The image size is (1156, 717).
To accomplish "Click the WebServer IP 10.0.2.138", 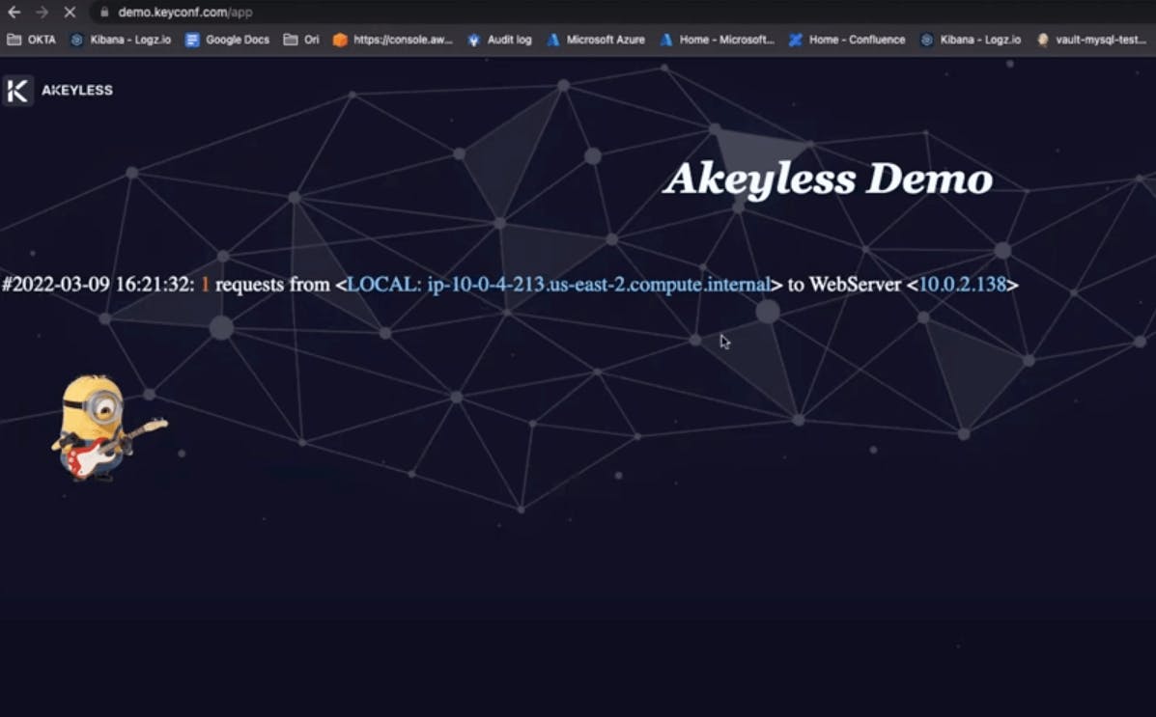I will coord(962,285).
